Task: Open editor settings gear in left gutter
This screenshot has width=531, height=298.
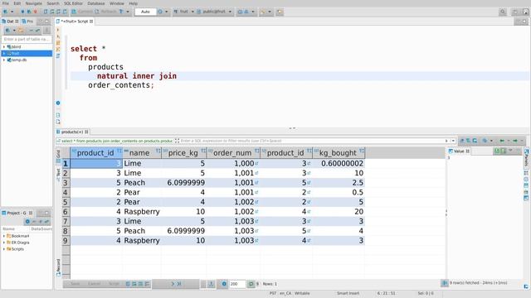Action: click(58, 103)
